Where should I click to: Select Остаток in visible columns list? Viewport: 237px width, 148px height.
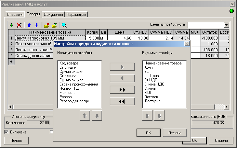tap(151, 97)
